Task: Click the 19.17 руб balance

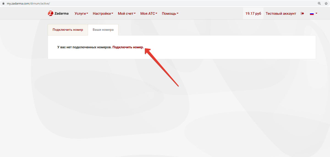Action: click(x=253, y=13)
